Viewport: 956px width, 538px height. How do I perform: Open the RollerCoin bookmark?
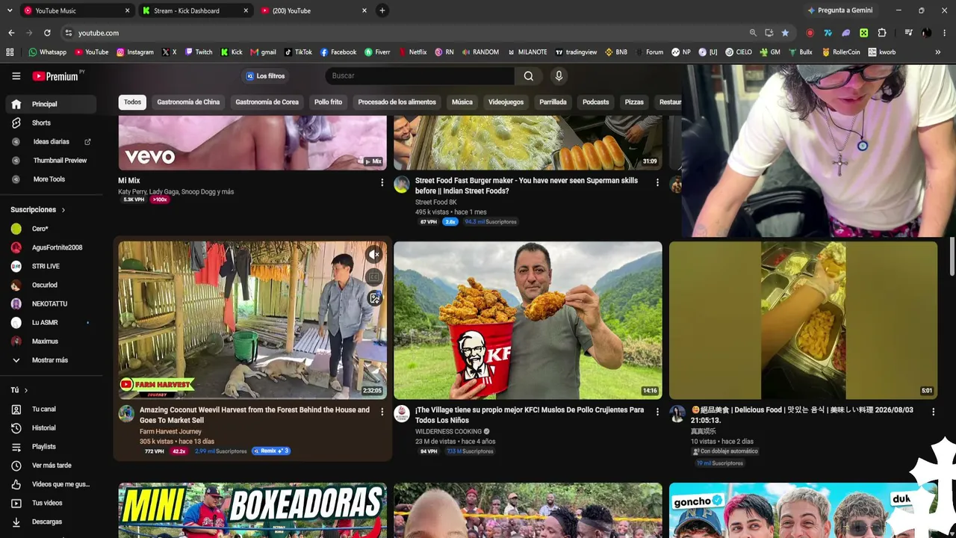pyautogui.click(x=841, y=52)
